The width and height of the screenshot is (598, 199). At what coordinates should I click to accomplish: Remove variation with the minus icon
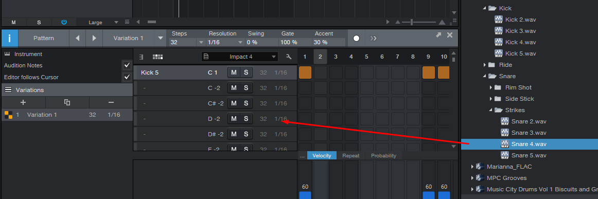click(111, 102)
